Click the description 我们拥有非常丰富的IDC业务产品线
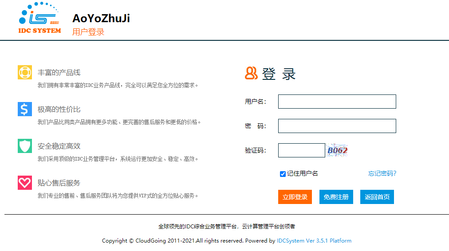The width and height of the screenshot is (449, 251). pyautogui.click(x=79, y=85)
